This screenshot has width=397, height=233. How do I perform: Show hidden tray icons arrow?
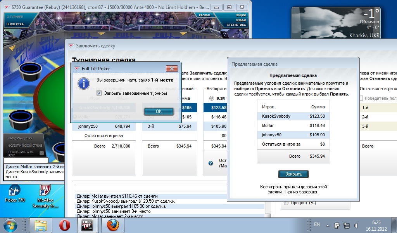click(328, 225)
